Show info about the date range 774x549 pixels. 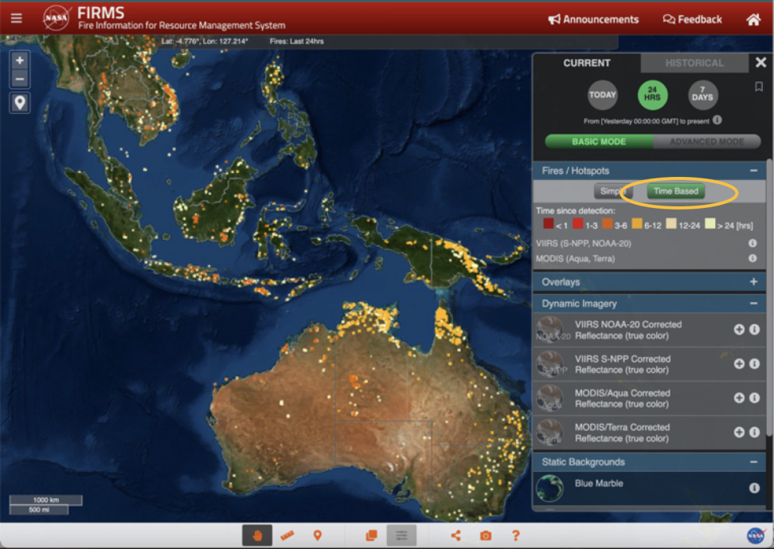[717, 120]
